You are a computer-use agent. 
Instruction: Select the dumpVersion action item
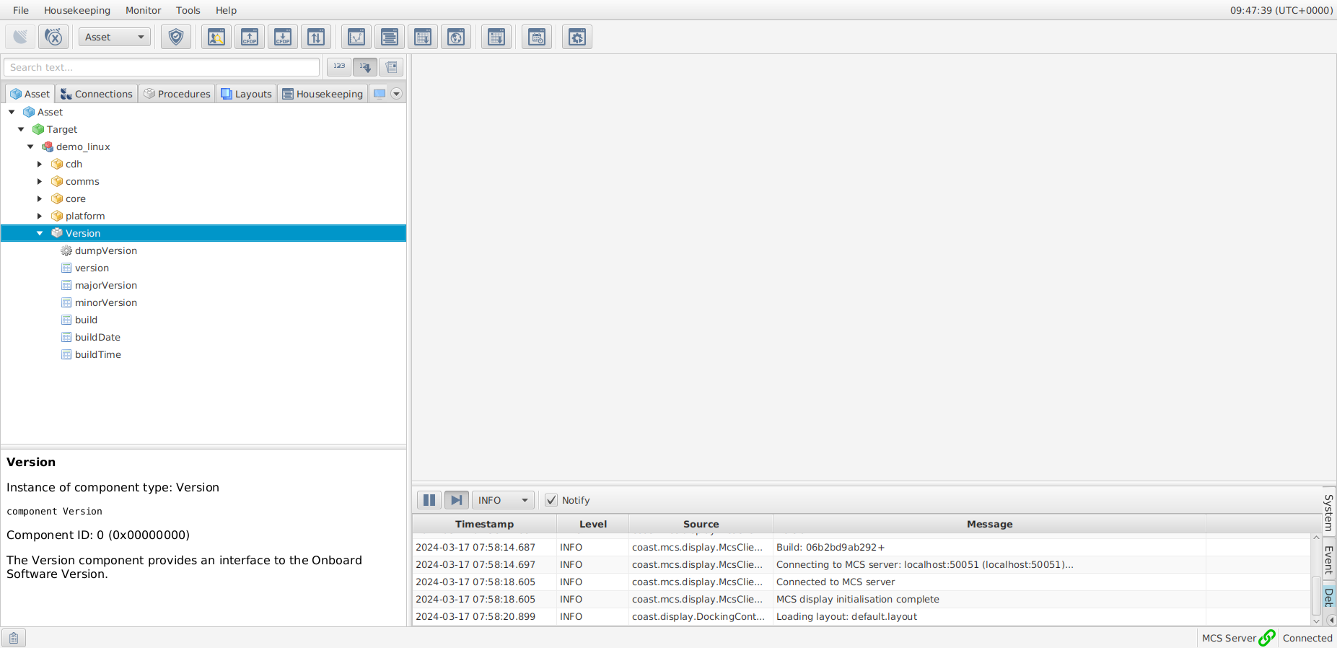tap(106, 250)
